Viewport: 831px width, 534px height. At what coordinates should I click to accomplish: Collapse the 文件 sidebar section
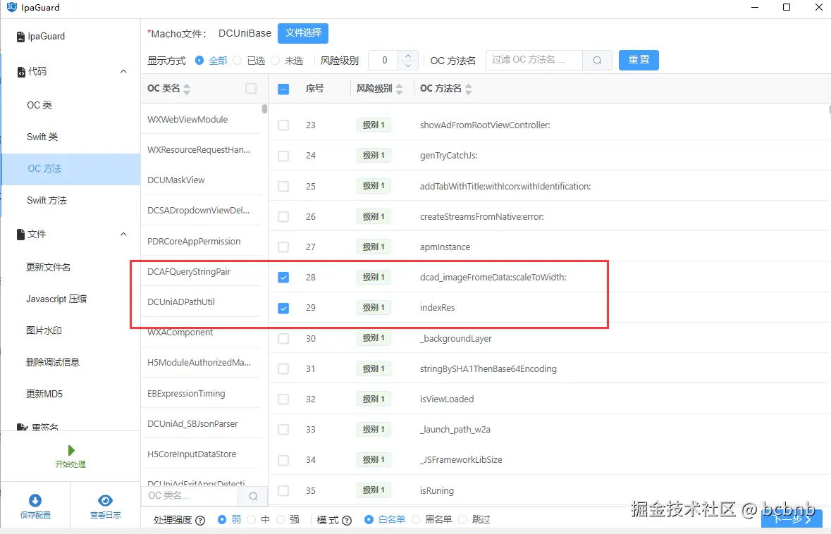click(123, 234)
